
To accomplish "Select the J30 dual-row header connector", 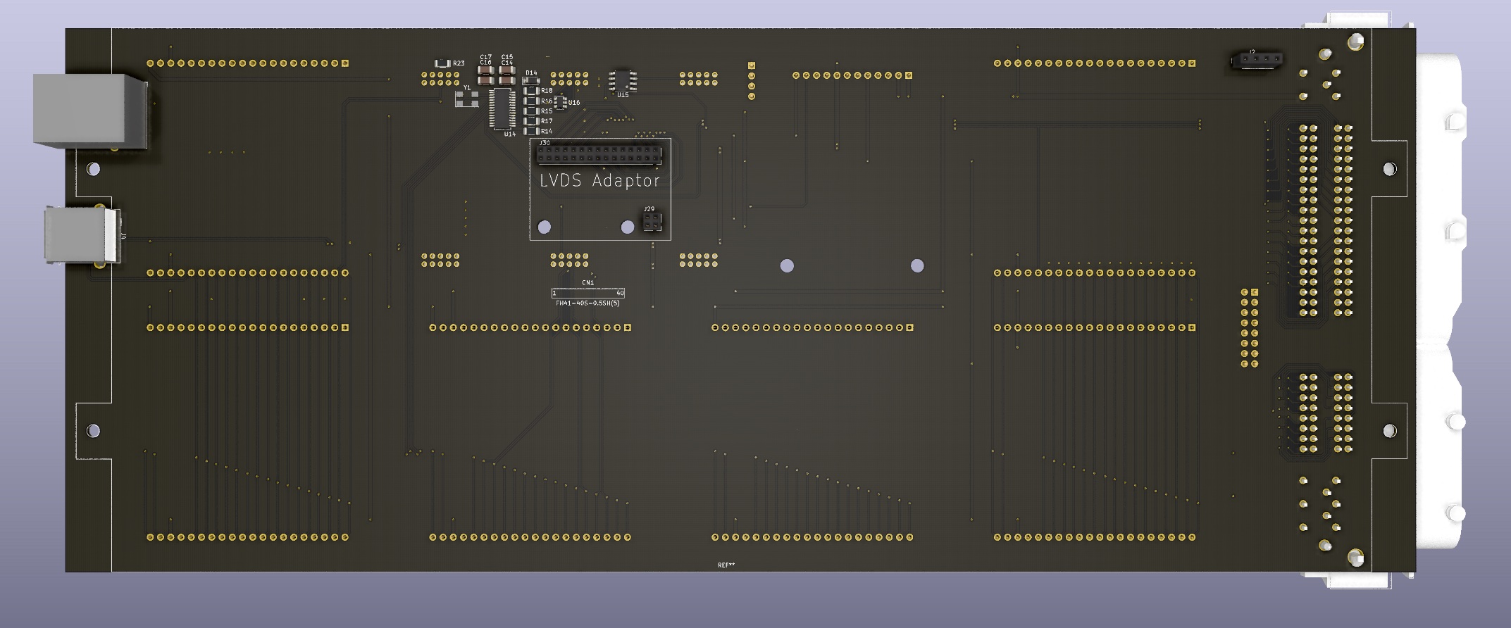I will coord(599,153).
